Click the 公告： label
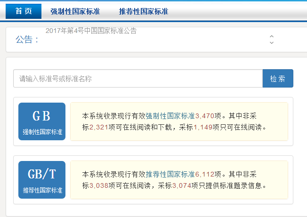The width and height of the screenshot is (307, 217). [27, 40]
